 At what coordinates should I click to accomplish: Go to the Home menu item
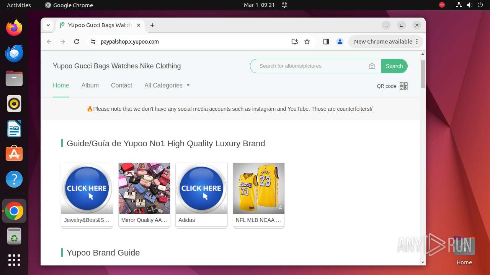tap(61, 85)
